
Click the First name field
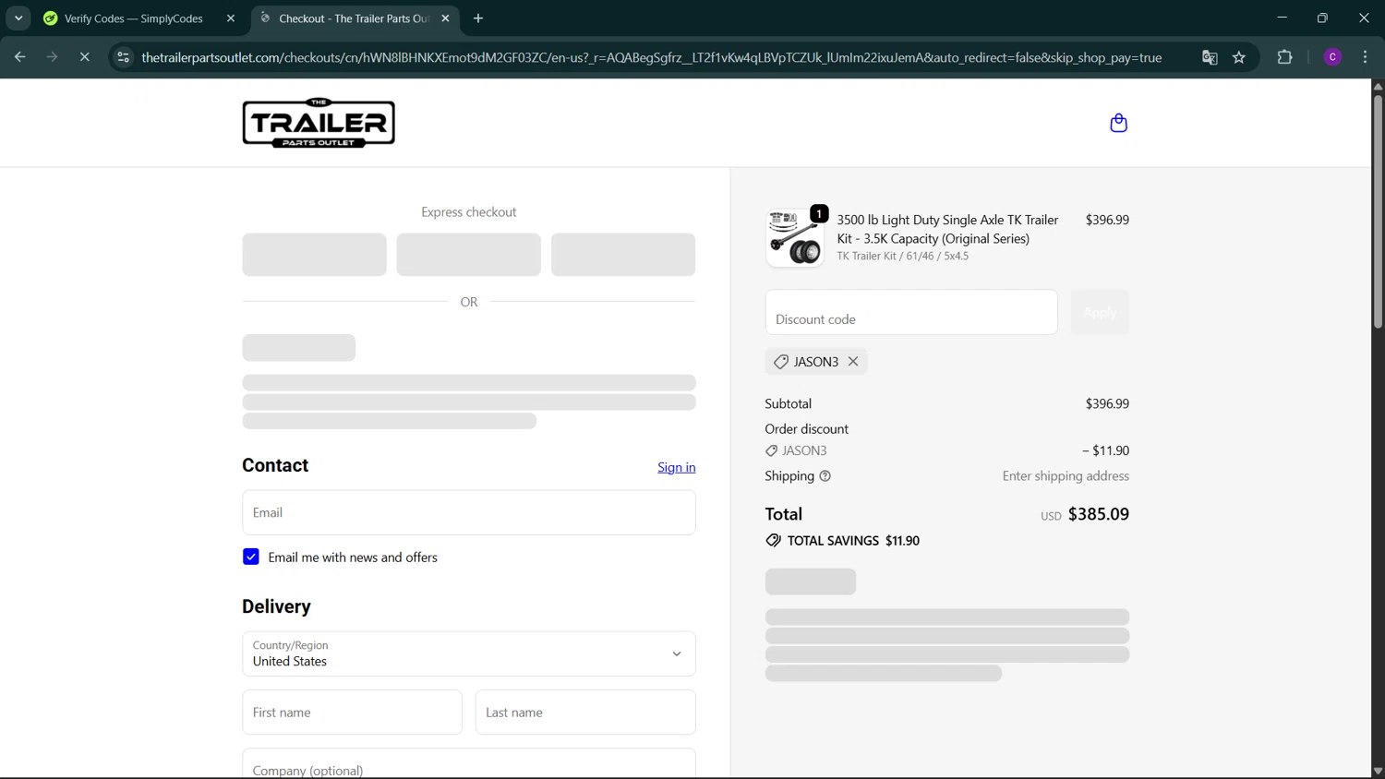click(x=352, y=713)
